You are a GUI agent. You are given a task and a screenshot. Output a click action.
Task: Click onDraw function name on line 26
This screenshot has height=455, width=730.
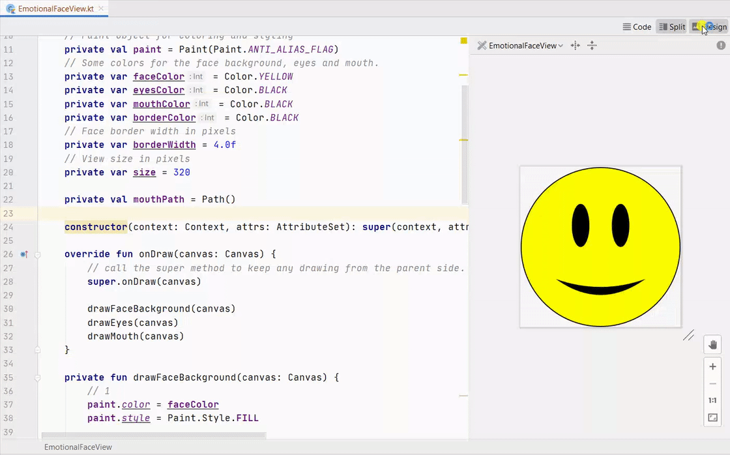point(156,254)
